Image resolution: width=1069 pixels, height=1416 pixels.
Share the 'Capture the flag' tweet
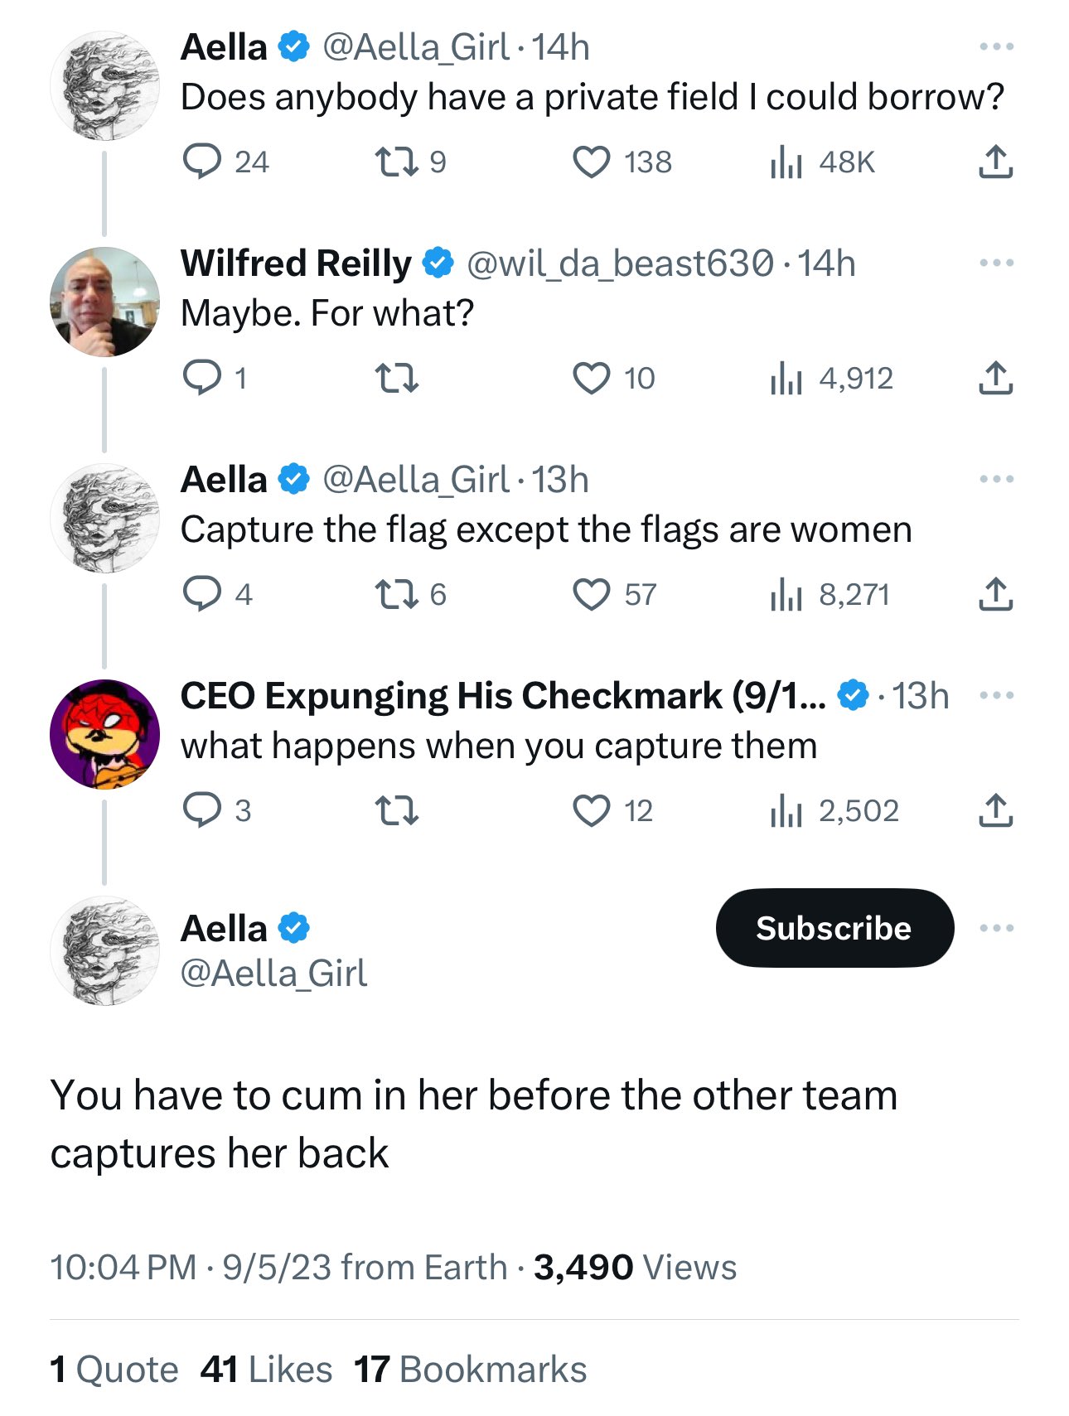[x=995, y=595]
